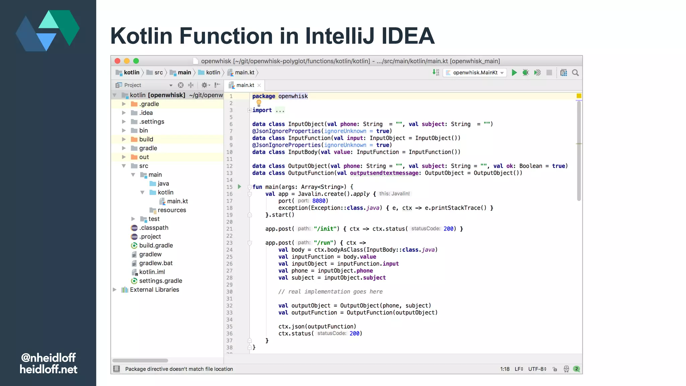Collapse all with the Project panel icon
This screenshot has width=686, height=386.
point(191,85)
